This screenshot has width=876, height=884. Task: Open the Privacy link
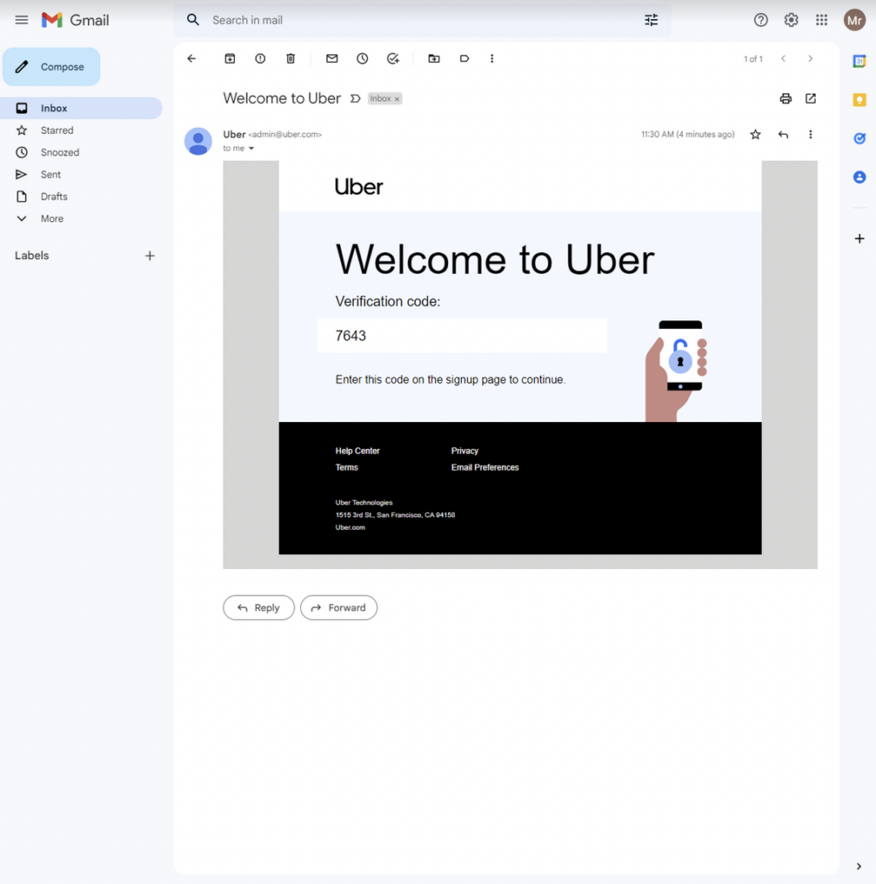coord(464,451)
